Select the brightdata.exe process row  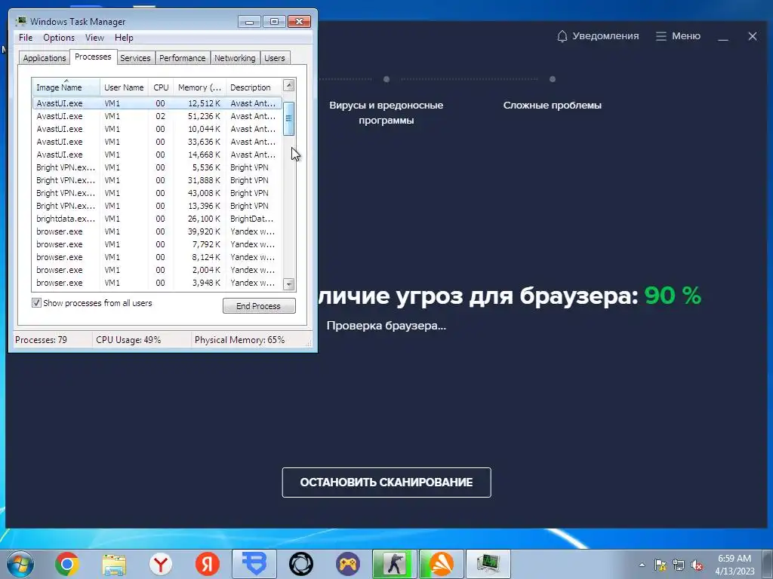pos(157,219)
